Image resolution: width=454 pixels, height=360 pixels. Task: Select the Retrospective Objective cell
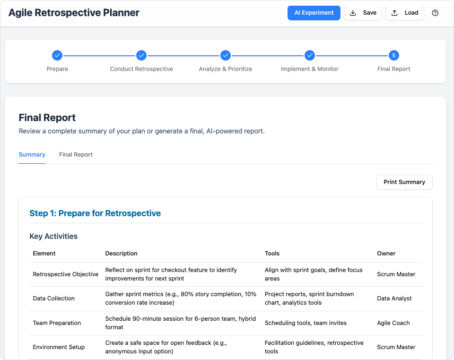65,274
